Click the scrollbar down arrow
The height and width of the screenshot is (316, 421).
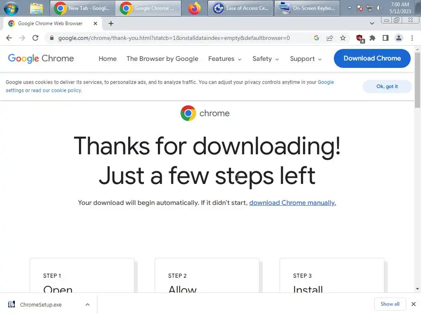point(417,289)
